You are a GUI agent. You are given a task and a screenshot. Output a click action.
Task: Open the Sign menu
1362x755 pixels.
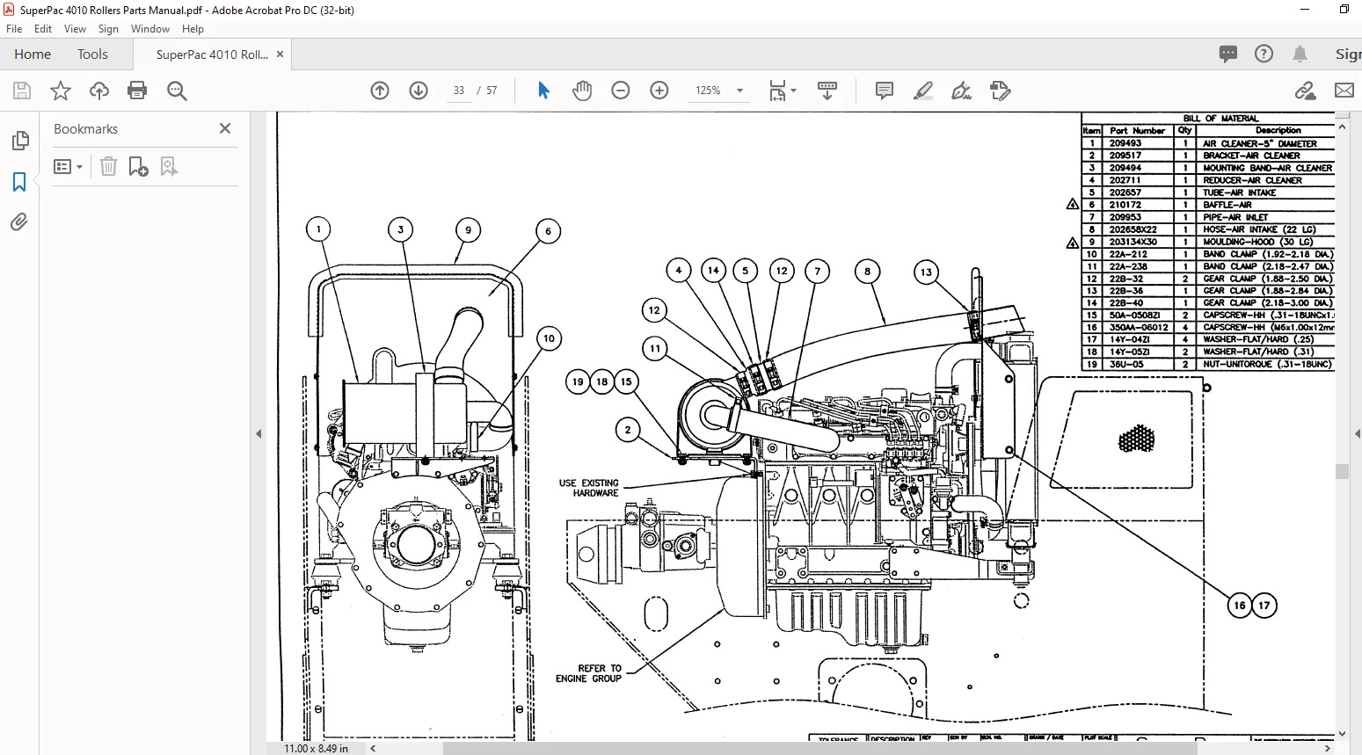tap(108, 29)
